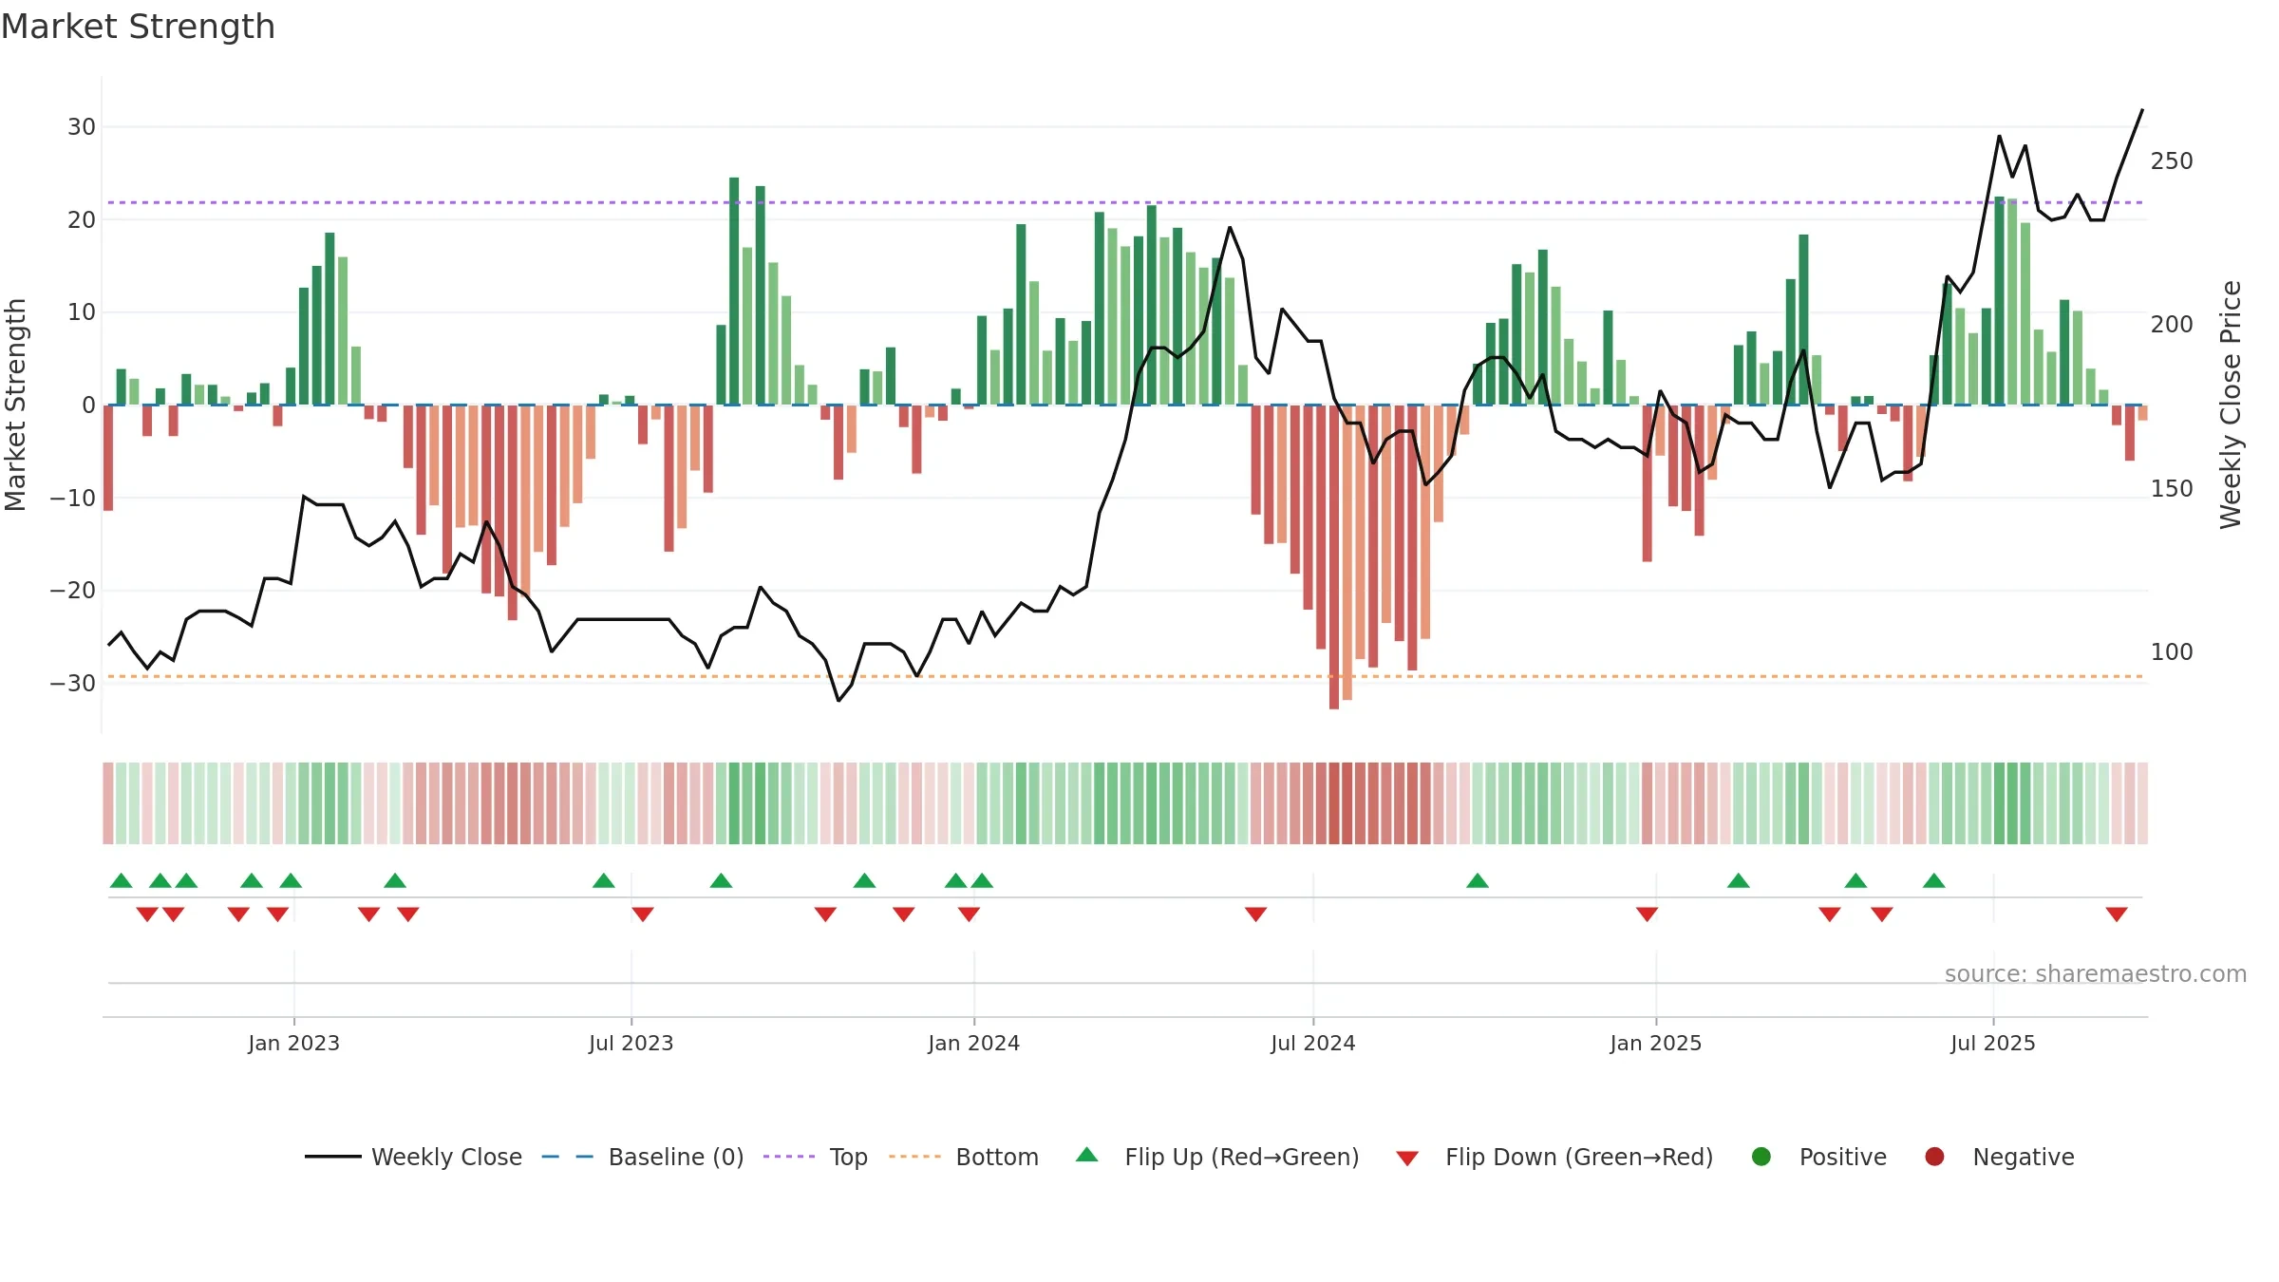Click the orange dotted Bottom line sample
The height and width of the screenshot is (1282, 2279).
(x=915, y=1157)
